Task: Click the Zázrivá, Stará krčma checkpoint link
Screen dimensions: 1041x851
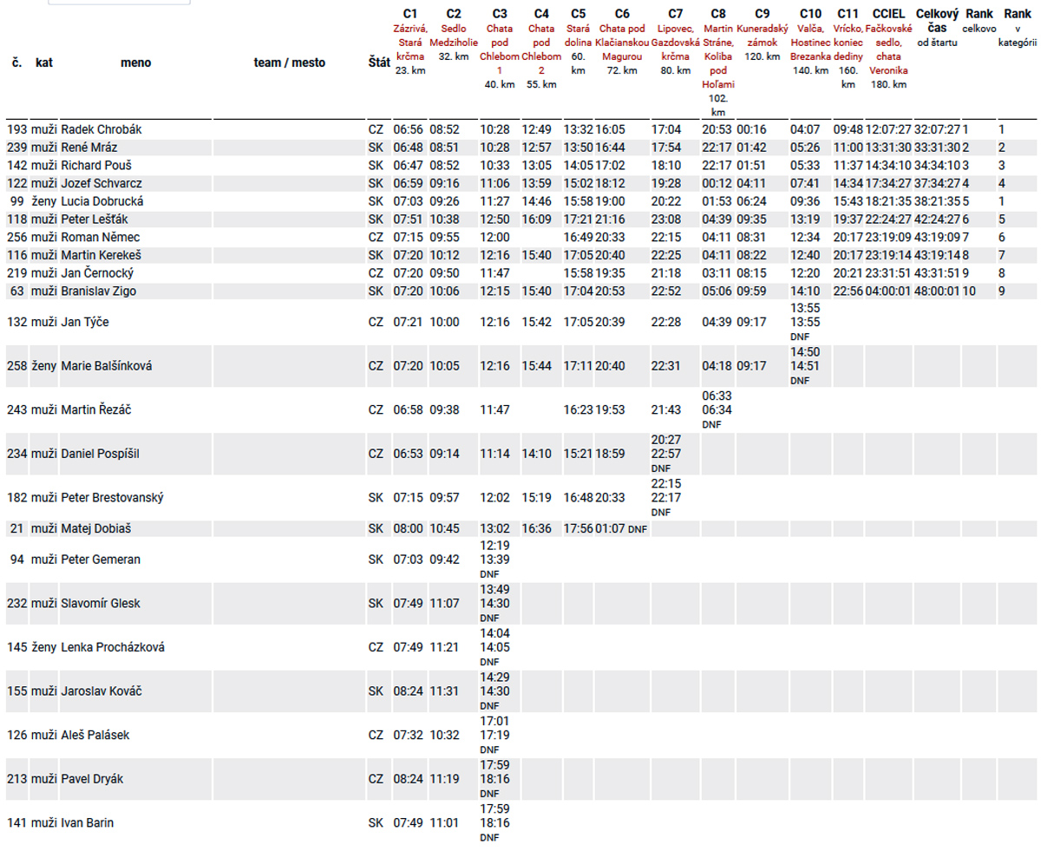Action: coord(410,42)
